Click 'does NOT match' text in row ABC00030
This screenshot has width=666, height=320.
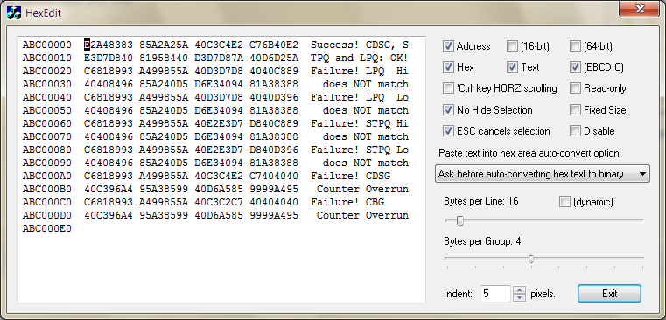pos(366,84)
